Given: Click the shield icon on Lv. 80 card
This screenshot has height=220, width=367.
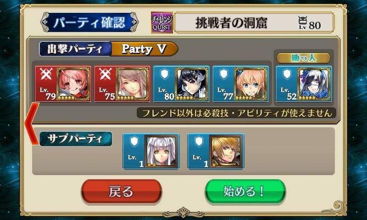Looking at the screenshot, I should tap(164, 74).
